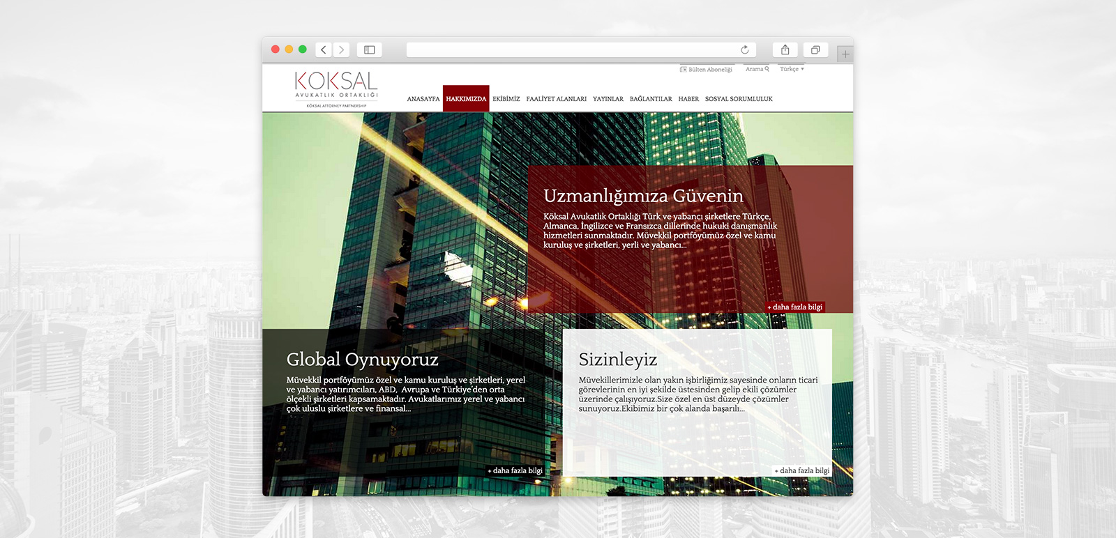Viewport: 1116px width, 538px height.
Task: Click daha fazla bilgi under Sizinleyiz
Action: [x=802, y=470]
